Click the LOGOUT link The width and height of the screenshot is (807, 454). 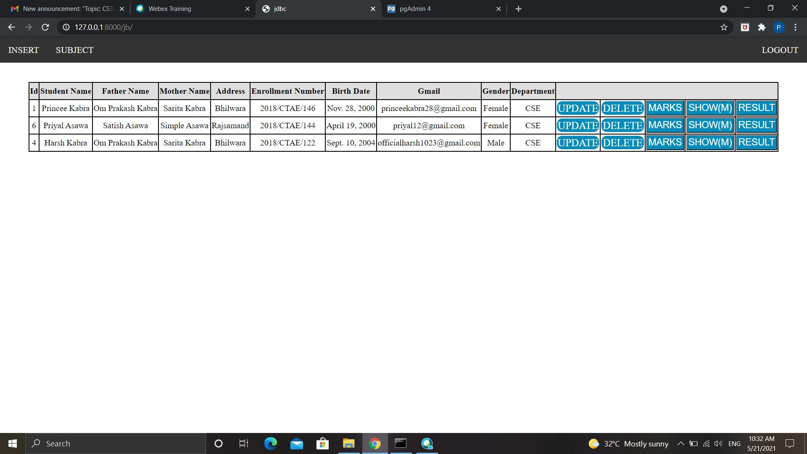coord(780,50)
